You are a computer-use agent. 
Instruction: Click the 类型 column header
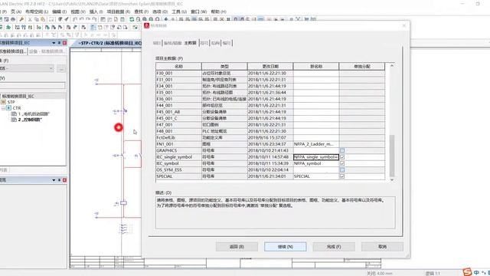(224, 67)
